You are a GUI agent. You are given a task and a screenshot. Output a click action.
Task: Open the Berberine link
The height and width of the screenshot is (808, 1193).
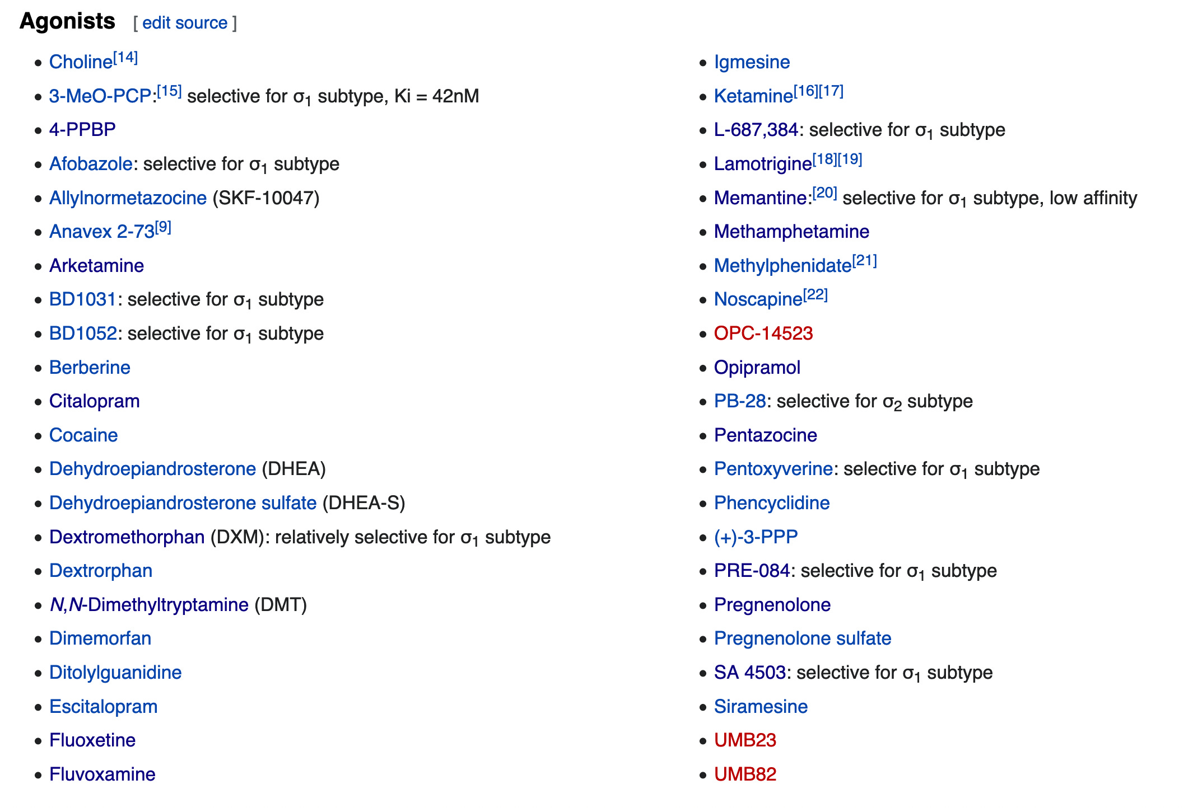coord(90,368)
